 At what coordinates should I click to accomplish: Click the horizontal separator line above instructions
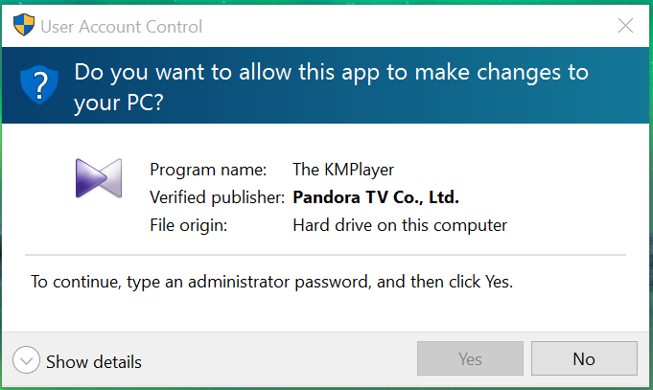click(325, 254)
